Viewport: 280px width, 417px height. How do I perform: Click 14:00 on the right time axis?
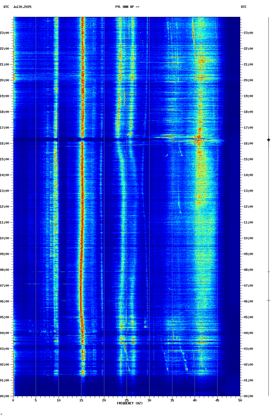pos(248,175)
